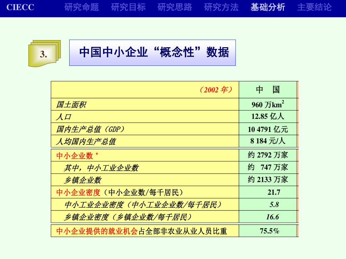Click the numbered 3. document icon
The image size is (346, 259).
coord(44,54)
